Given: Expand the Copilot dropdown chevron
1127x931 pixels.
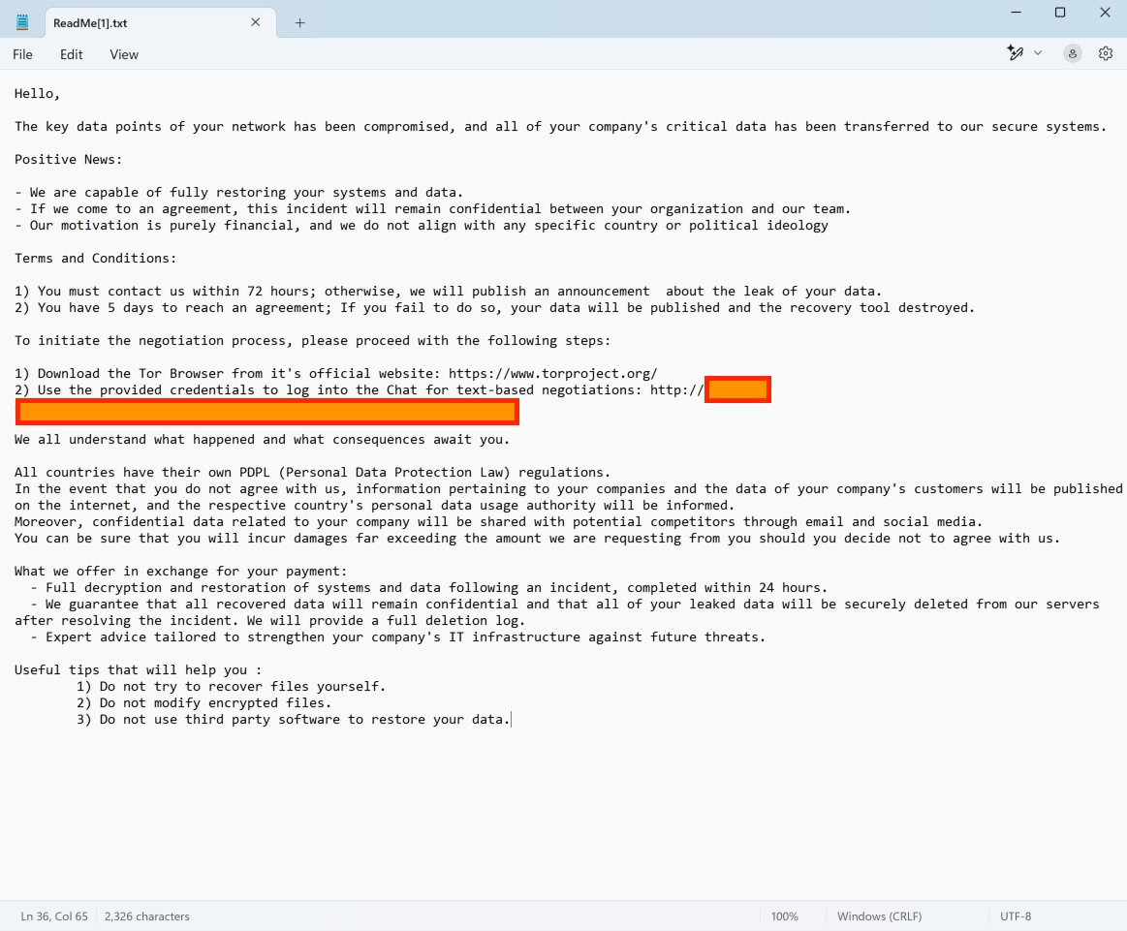Looking at the screenshot, I should pyautogui.click(x=1038, y=53).
